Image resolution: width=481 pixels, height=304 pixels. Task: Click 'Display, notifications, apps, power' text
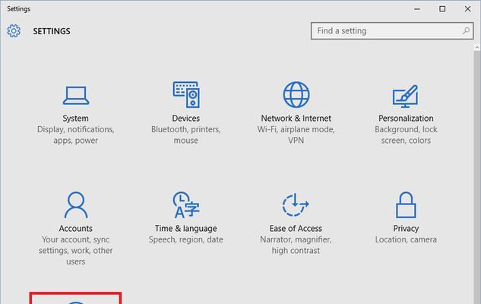click(x=75, y=135)
